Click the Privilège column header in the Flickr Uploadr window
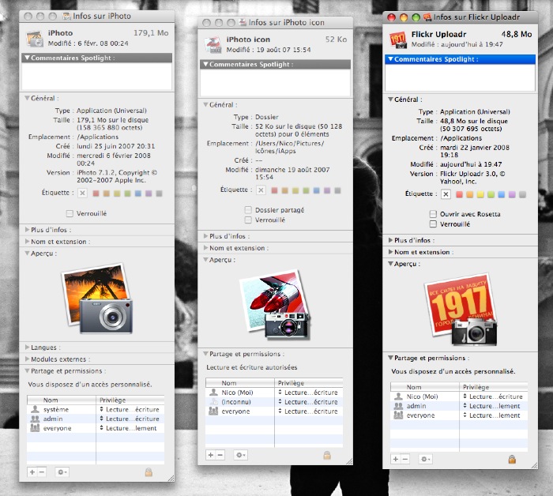This screenshot has width=553, height=496. point(494,387)
